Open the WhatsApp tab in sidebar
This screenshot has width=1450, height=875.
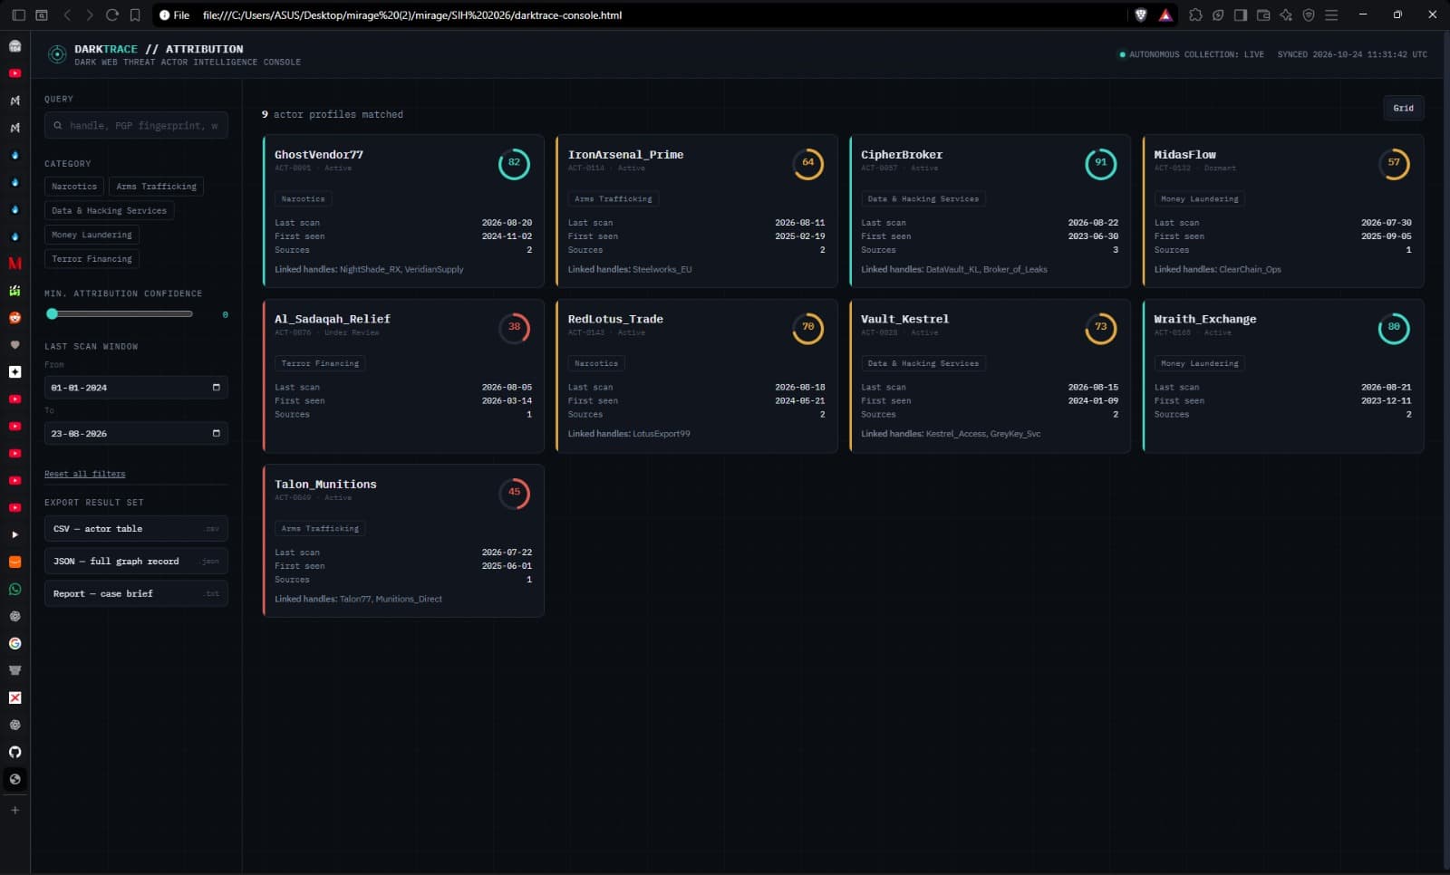[x=14, y=589]
